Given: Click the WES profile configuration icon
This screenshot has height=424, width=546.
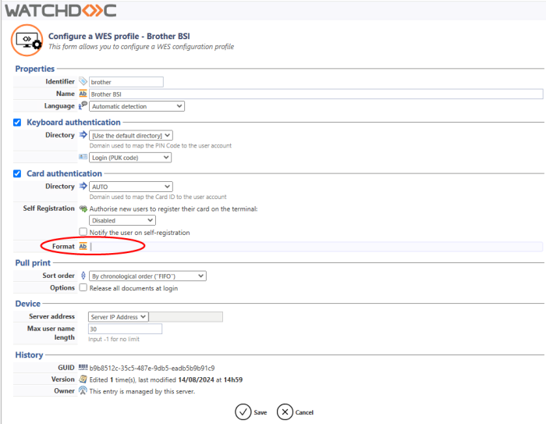Looking at the screenshot, I should tap(27, 41).
